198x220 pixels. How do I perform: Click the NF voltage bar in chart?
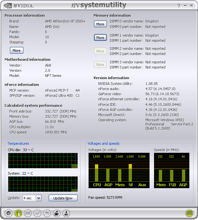[130, 173]
